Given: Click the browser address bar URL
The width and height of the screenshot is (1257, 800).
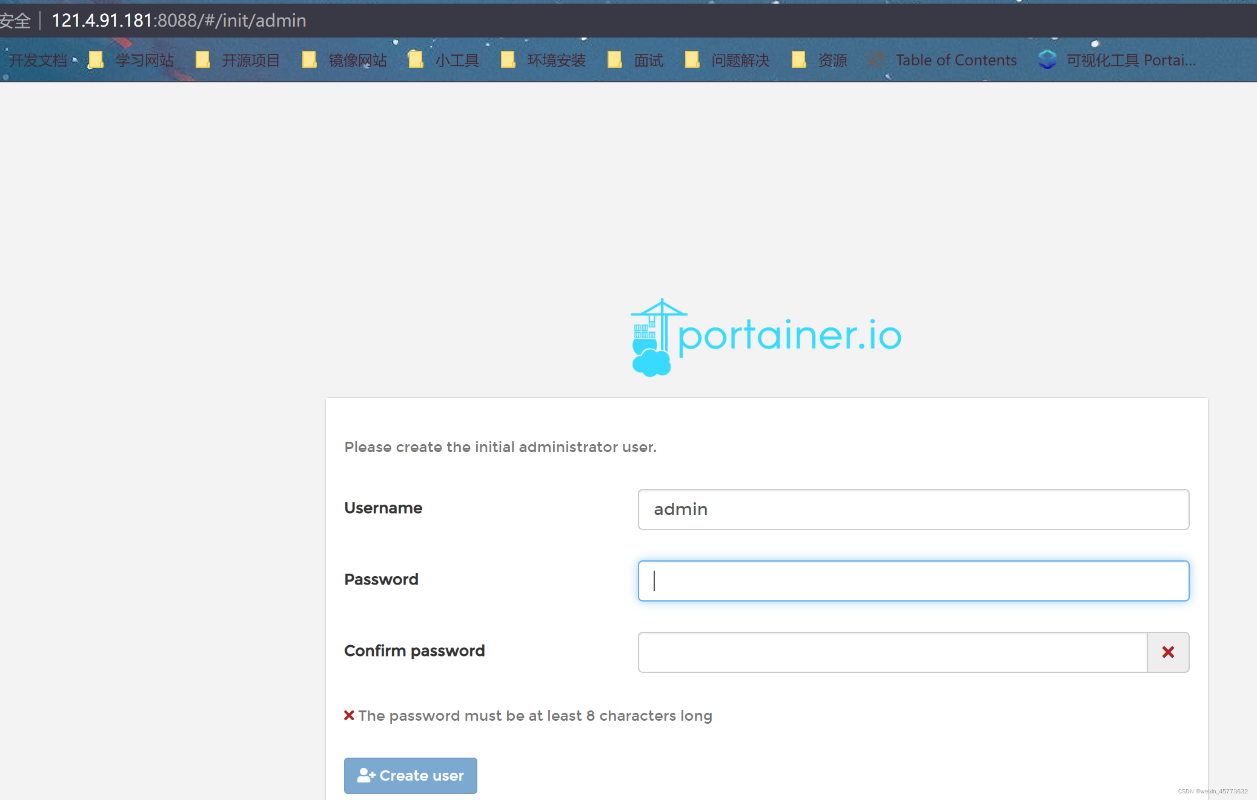Looking at the screenshot, I should point(179,21).
